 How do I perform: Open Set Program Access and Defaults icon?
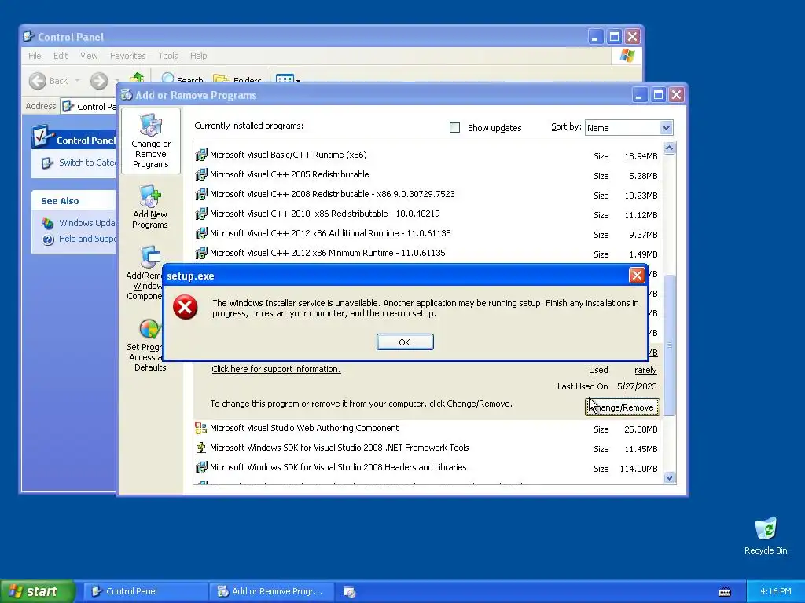coord(146,345)
